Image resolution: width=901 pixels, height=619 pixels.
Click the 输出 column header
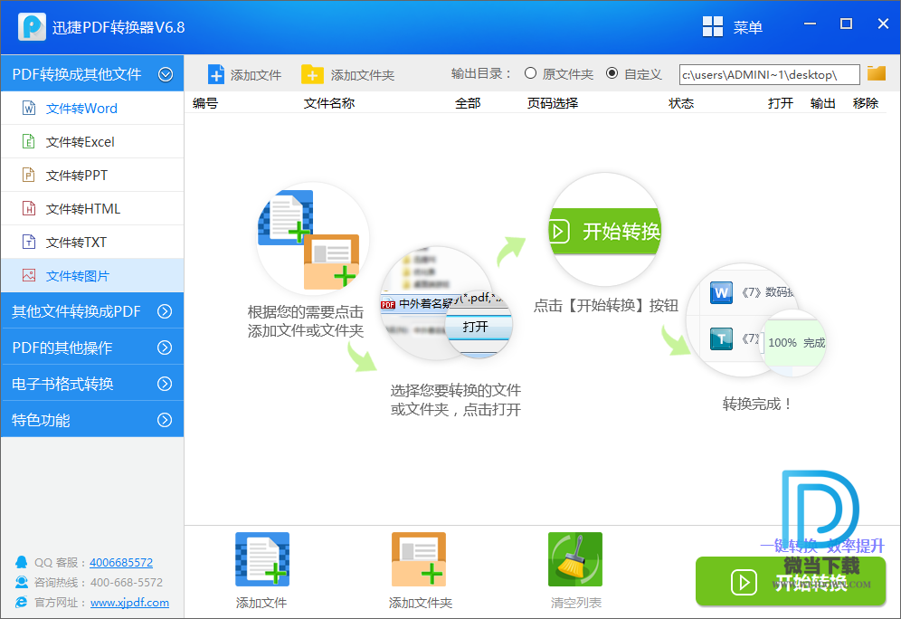(x=823, y=103)
